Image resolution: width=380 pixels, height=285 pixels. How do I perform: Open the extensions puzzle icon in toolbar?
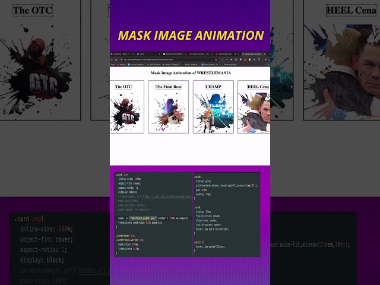(259, 59)
